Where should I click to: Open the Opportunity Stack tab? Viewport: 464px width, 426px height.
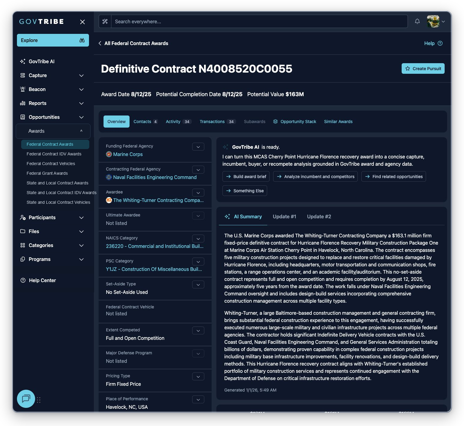tap(295, 122)
